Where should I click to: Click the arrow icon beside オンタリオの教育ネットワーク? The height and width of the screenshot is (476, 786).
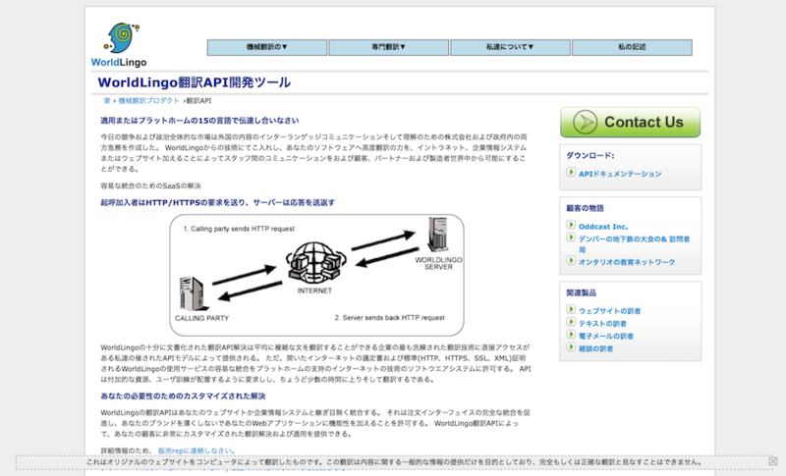point(571,260)
